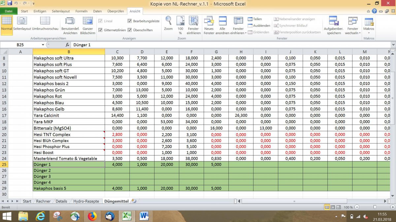Open Firefox from the taskbar

[x=92, y=216]
